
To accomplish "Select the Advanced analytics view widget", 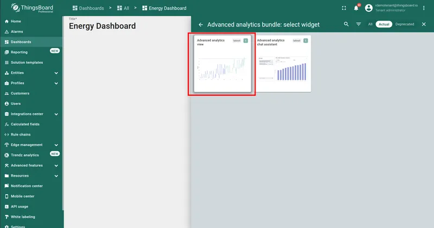I will (x=222, y=63).
